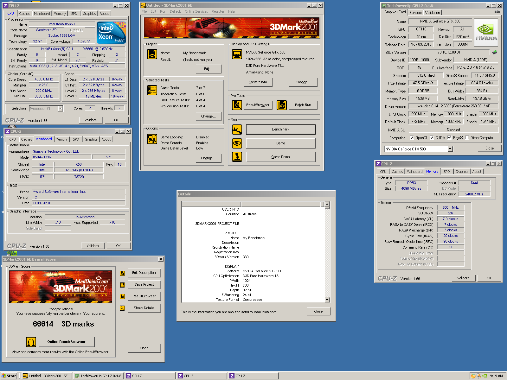The width and height of the screenshot is (507, 380).
Task: Click the Demo eye icon
Action: [x=237, y=143]
